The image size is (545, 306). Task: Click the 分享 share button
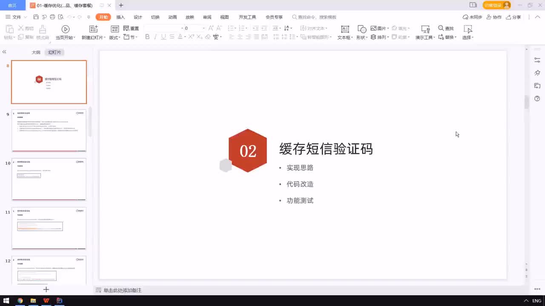513,17
